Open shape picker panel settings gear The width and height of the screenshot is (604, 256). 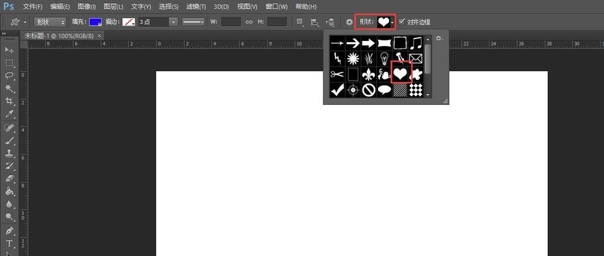click(x=439, y=38)
